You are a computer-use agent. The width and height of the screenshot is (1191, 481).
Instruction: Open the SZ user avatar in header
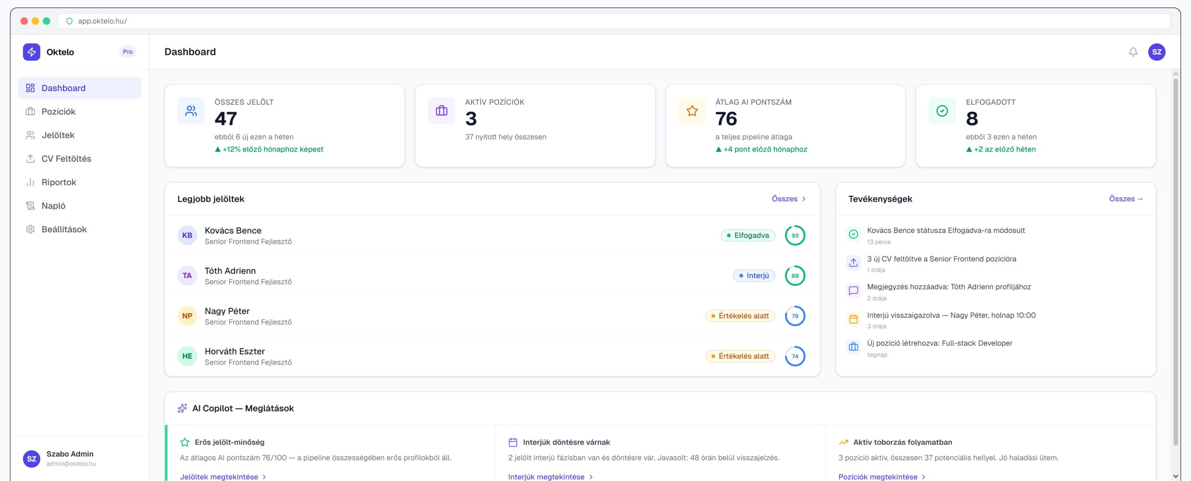(1157, 52)
